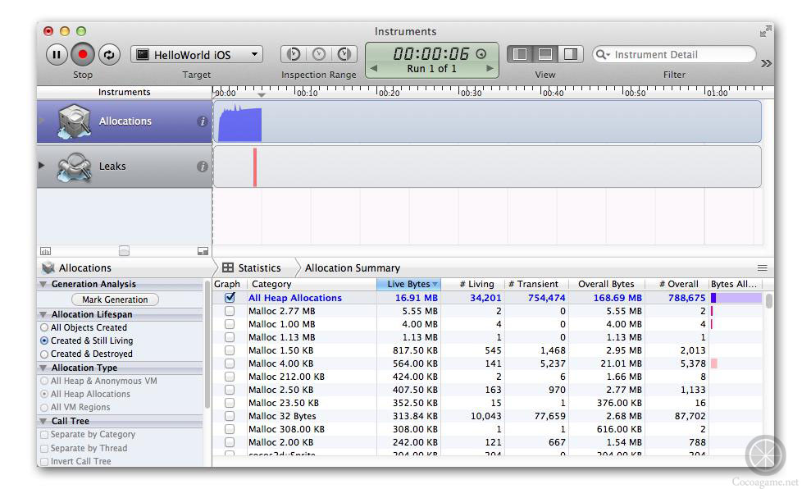Select the Allocations instrument icon

[x=74, y=121]
